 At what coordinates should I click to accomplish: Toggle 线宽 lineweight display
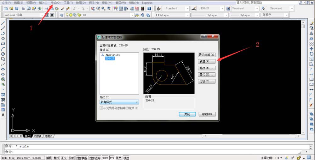pyautogui.click(x=119, y=158)
